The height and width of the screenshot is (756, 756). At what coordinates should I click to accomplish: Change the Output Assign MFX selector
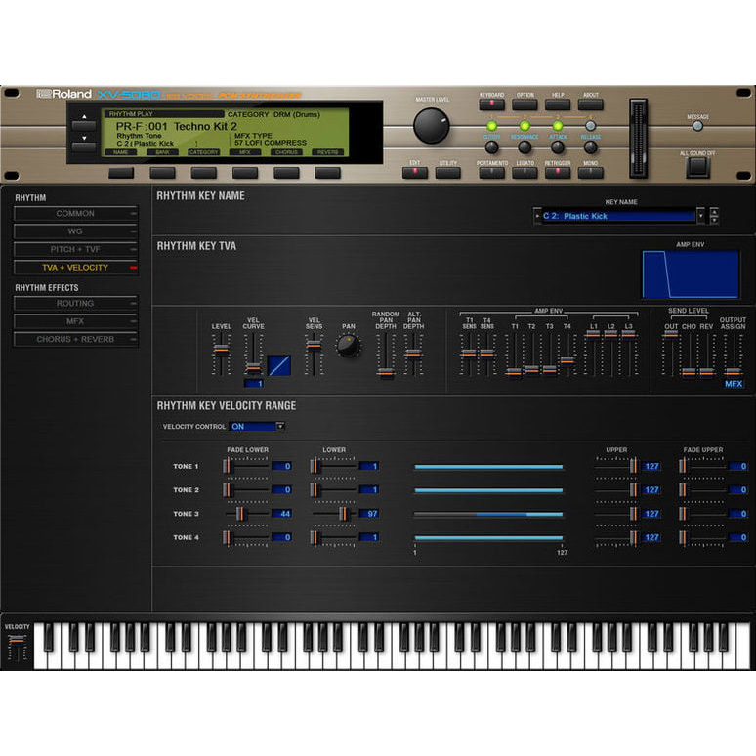pos(734,384)
